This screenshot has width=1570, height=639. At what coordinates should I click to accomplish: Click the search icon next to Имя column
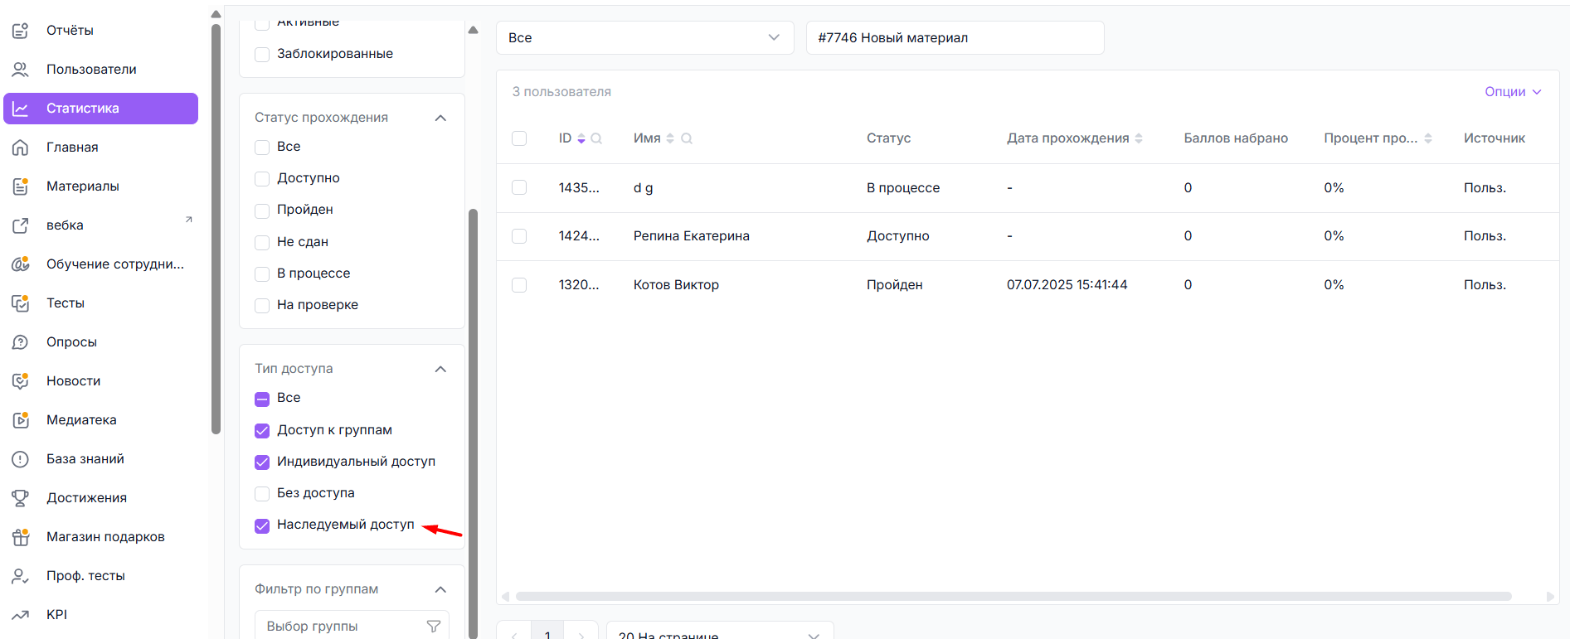pos(687,138)
